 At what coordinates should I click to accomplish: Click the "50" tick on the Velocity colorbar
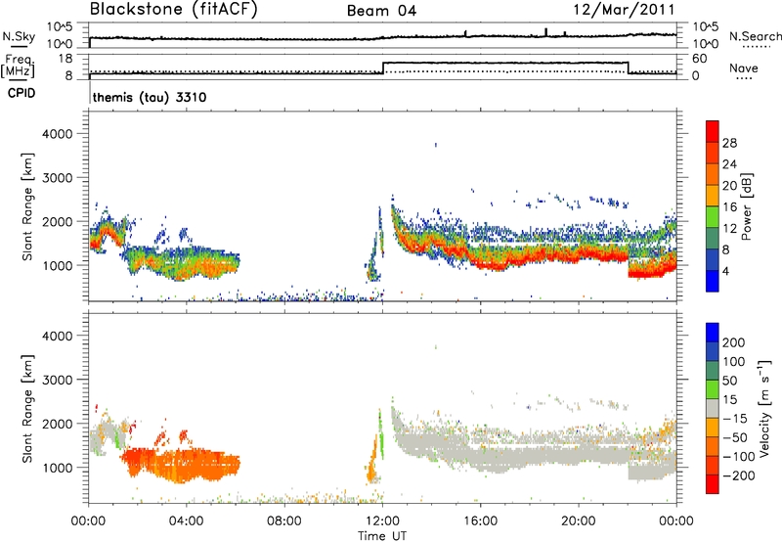click(x=729, y=381)
